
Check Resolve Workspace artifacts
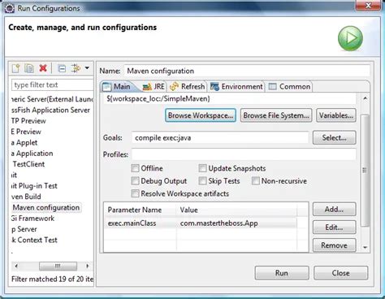coord(135,193)
